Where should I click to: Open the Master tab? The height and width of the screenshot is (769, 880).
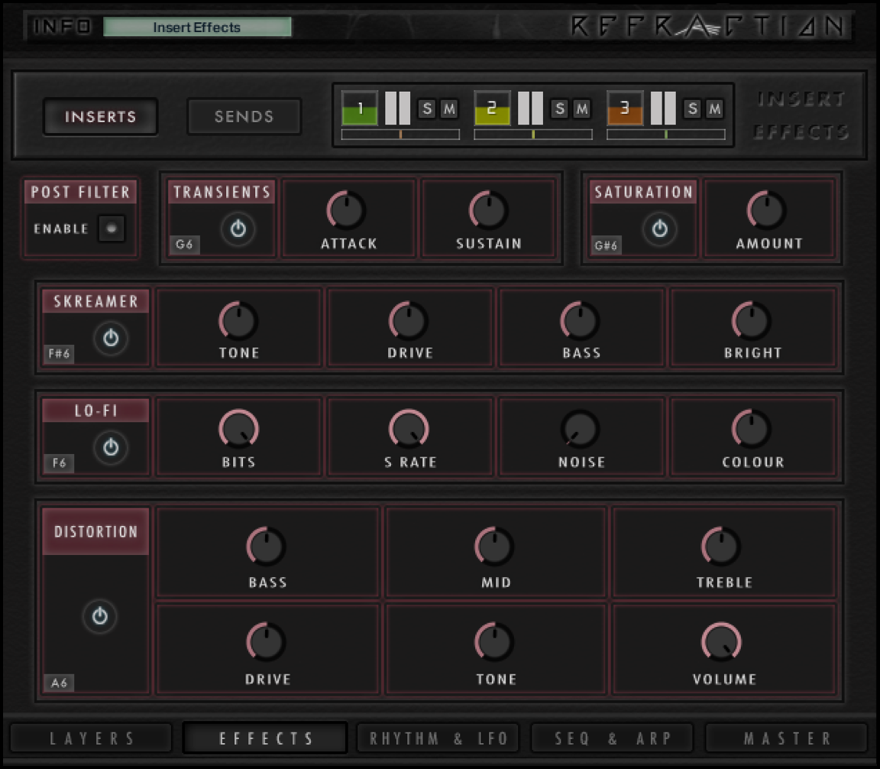(x=787, y=738)
